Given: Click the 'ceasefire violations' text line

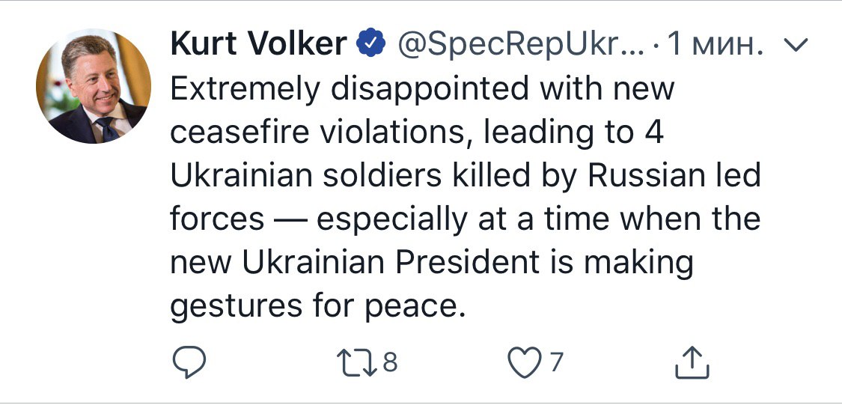Looking at the screenshot, I should [x=317, y=133].
